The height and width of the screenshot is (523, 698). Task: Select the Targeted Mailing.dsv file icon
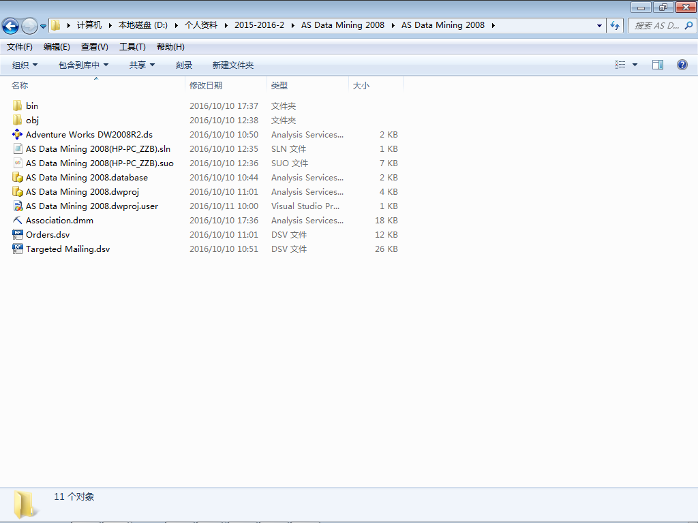[17, 249]
